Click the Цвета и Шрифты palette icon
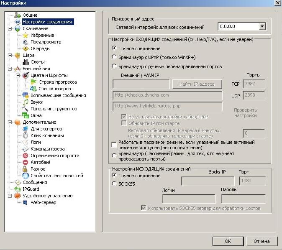Viewport: 282px width, 250px height. 26,75
